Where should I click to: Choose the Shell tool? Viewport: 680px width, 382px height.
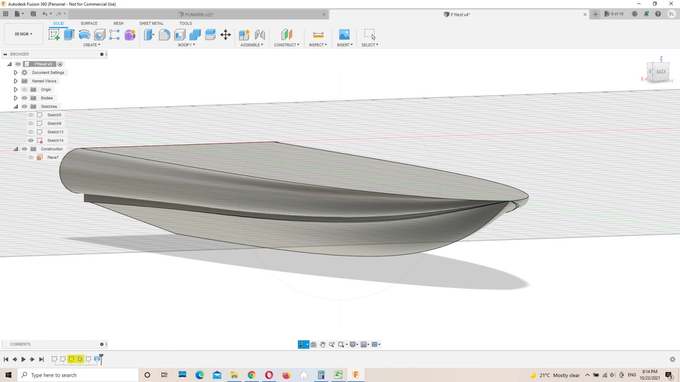pos(180,35)
